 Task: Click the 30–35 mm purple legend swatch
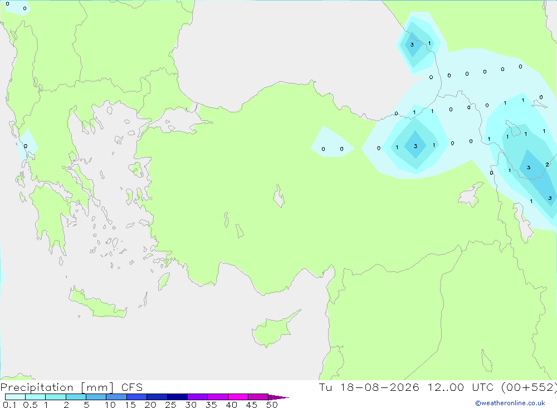pos(198,397)
